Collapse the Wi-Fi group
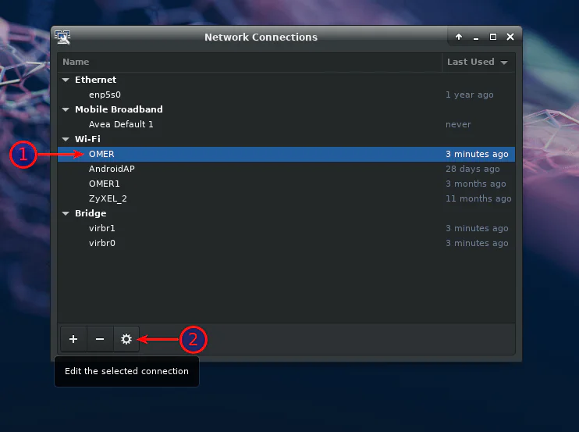The width and height of the screenshot is (579, 432). pos(66,139)
